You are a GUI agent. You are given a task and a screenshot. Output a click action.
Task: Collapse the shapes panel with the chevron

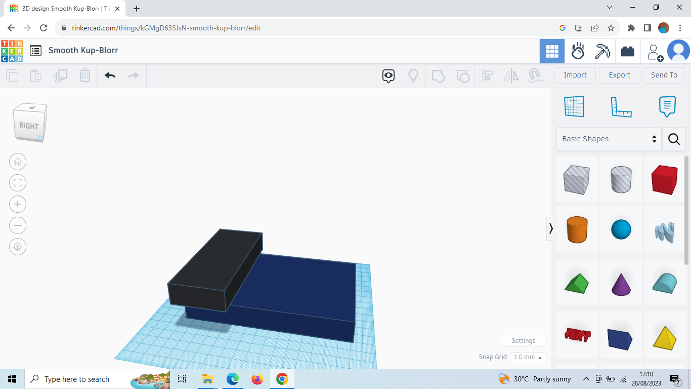point(551,228)
